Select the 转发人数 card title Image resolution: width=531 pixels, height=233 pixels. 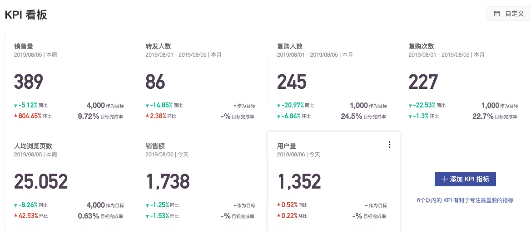pyautogui.click(x=158, y=46)
